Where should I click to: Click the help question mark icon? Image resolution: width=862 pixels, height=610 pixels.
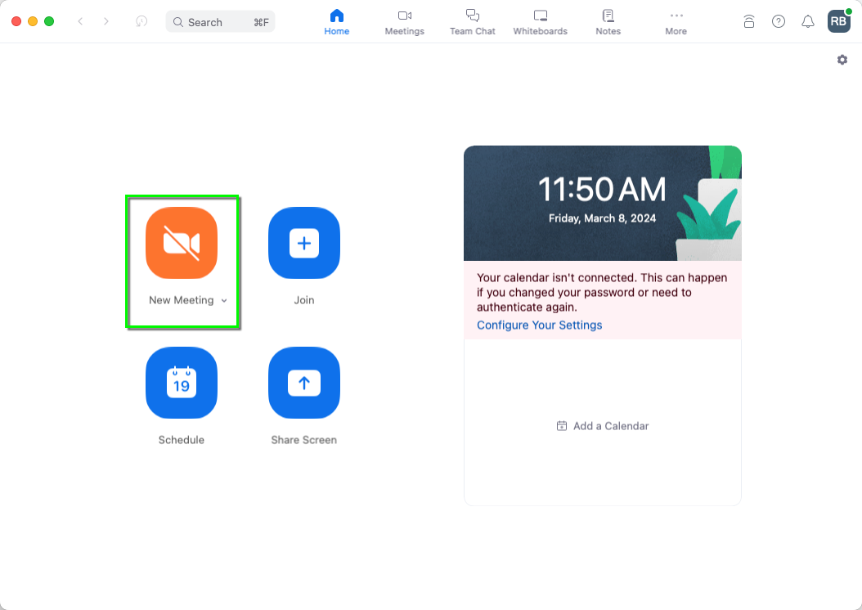coord(779,22)
